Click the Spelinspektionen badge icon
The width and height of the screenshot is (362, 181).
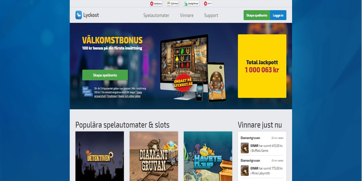(88, 92)
